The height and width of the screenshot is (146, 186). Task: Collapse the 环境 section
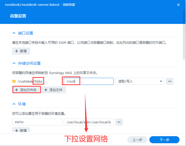click(14, 104)
